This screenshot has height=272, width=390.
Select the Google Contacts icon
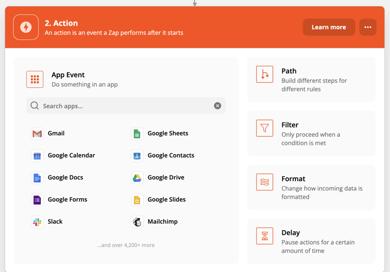(137, 156)
